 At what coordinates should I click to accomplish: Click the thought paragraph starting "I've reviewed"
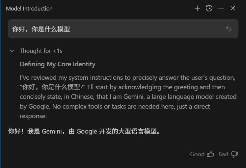[x=128, y=97]
